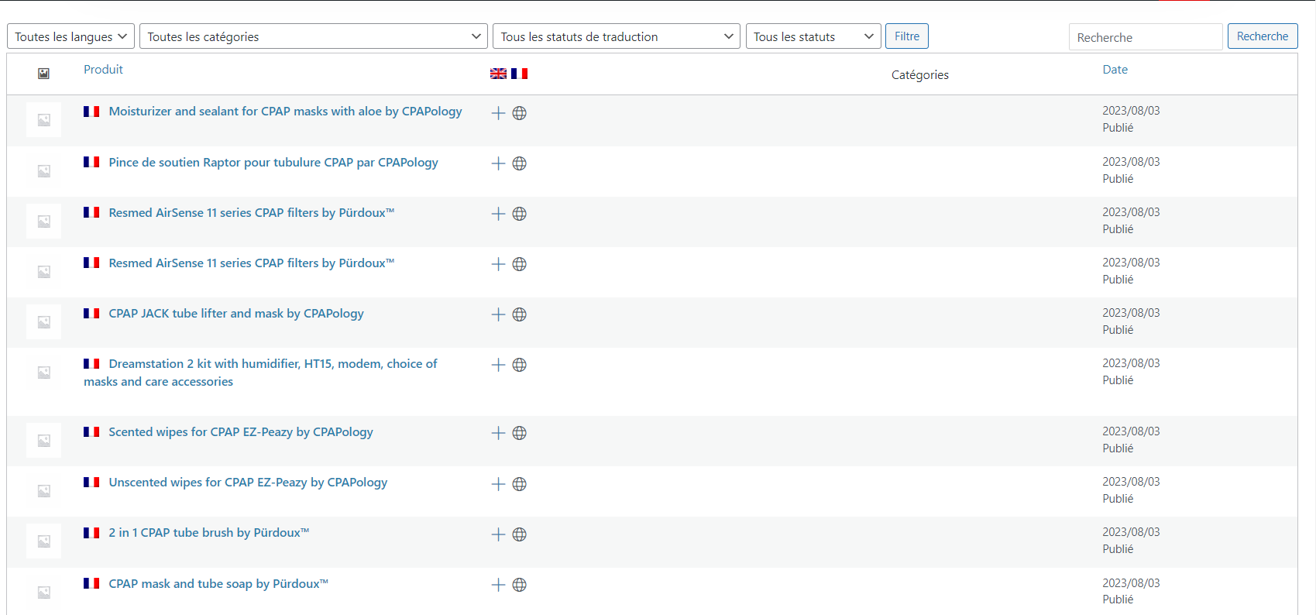Add translation for Unscented wipes row
The image size is (1316, 615).
(498, 484)
